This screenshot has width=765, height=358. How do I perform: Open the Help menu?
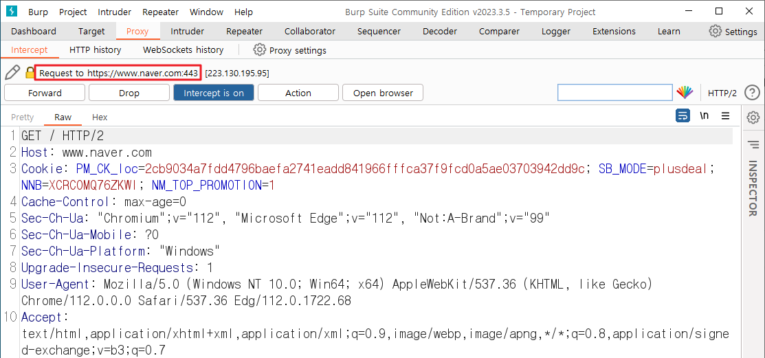(x=243, y=12)
